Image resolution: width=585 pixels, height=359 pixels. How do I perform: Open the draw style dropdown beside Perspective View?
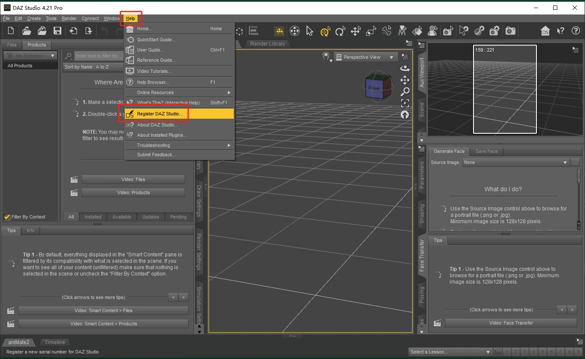(327, 57)
